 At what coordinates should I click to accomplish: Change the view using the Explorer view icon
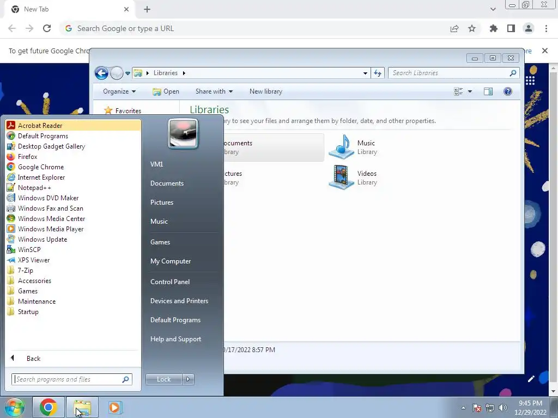coord(458,91)
